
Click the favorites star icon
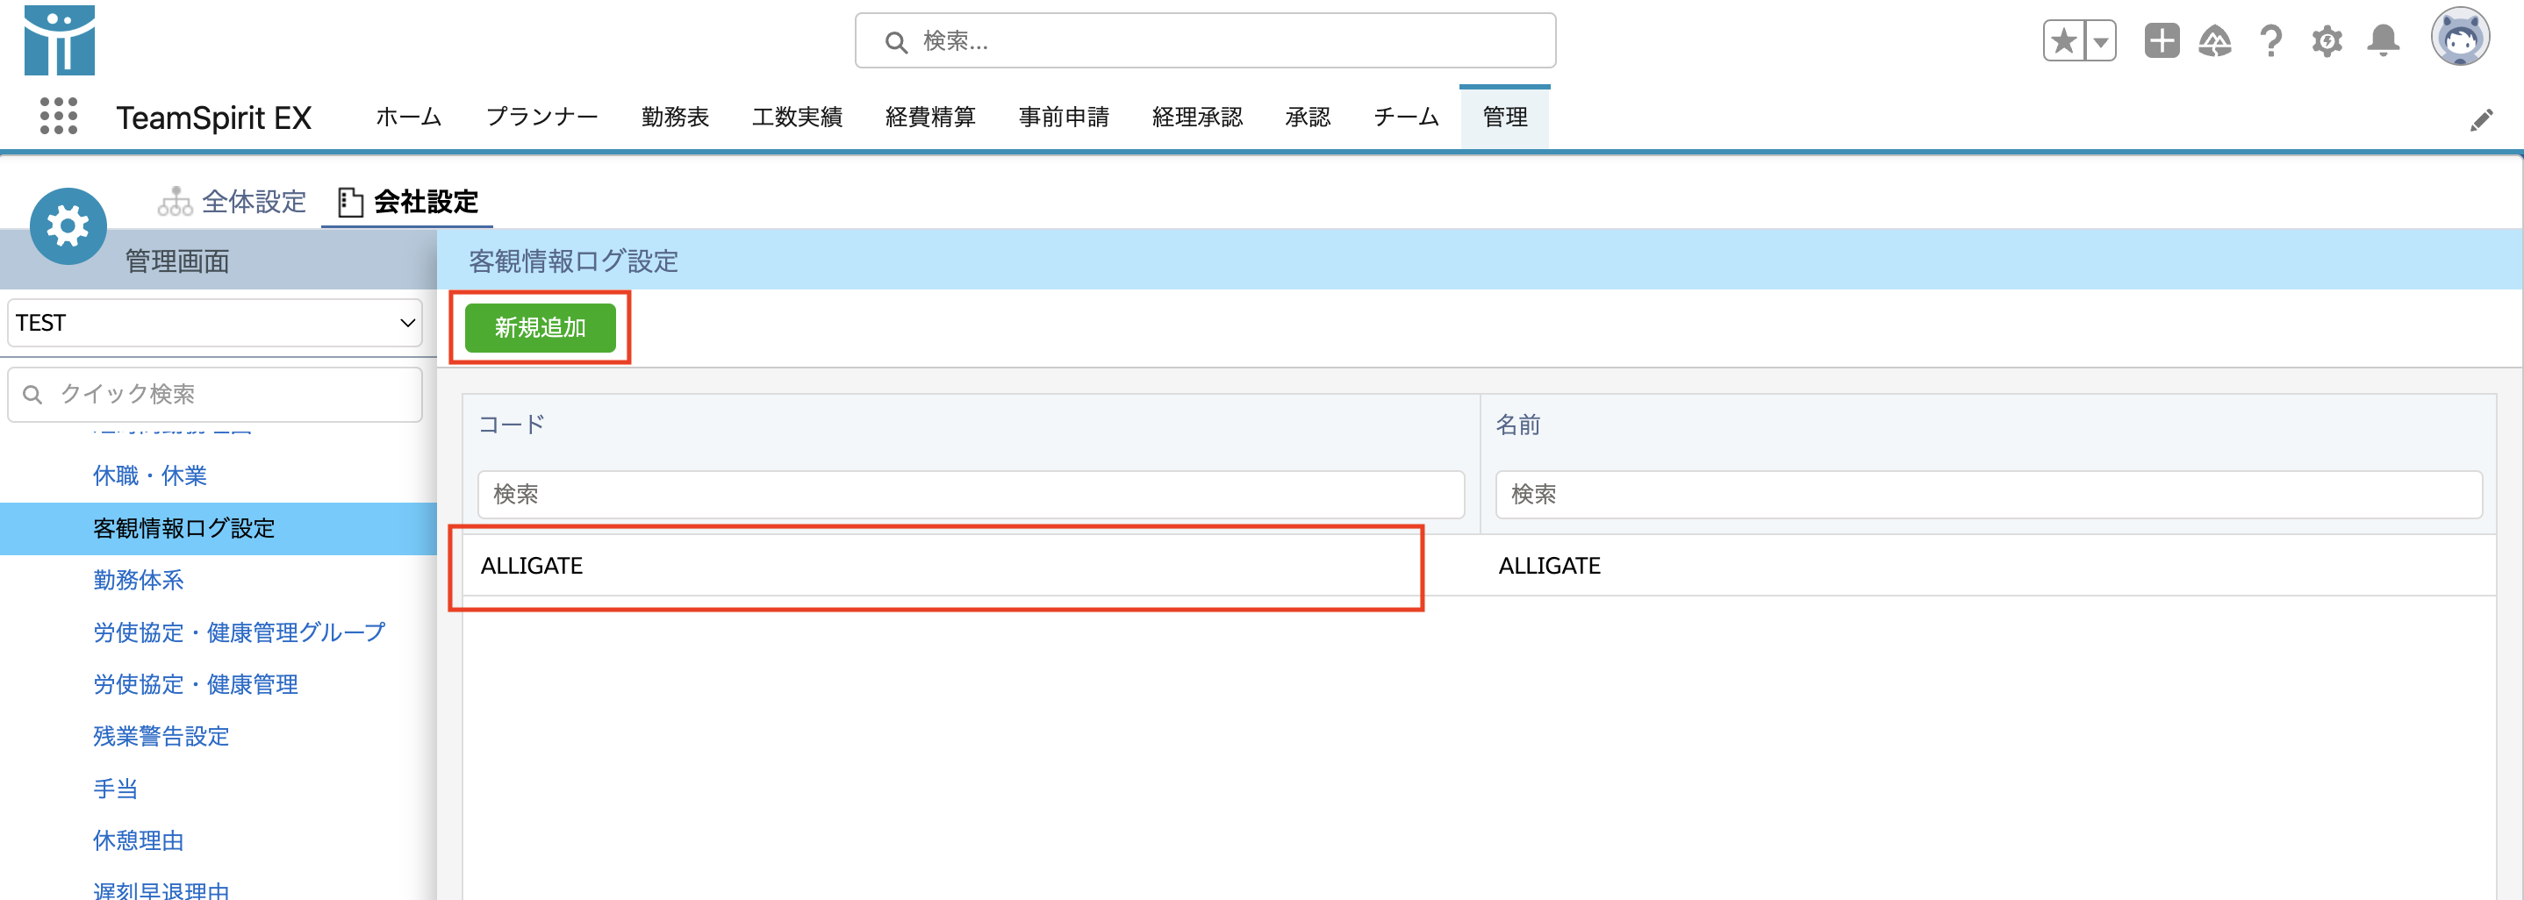pyautogui.click(x=2064, y=41)
